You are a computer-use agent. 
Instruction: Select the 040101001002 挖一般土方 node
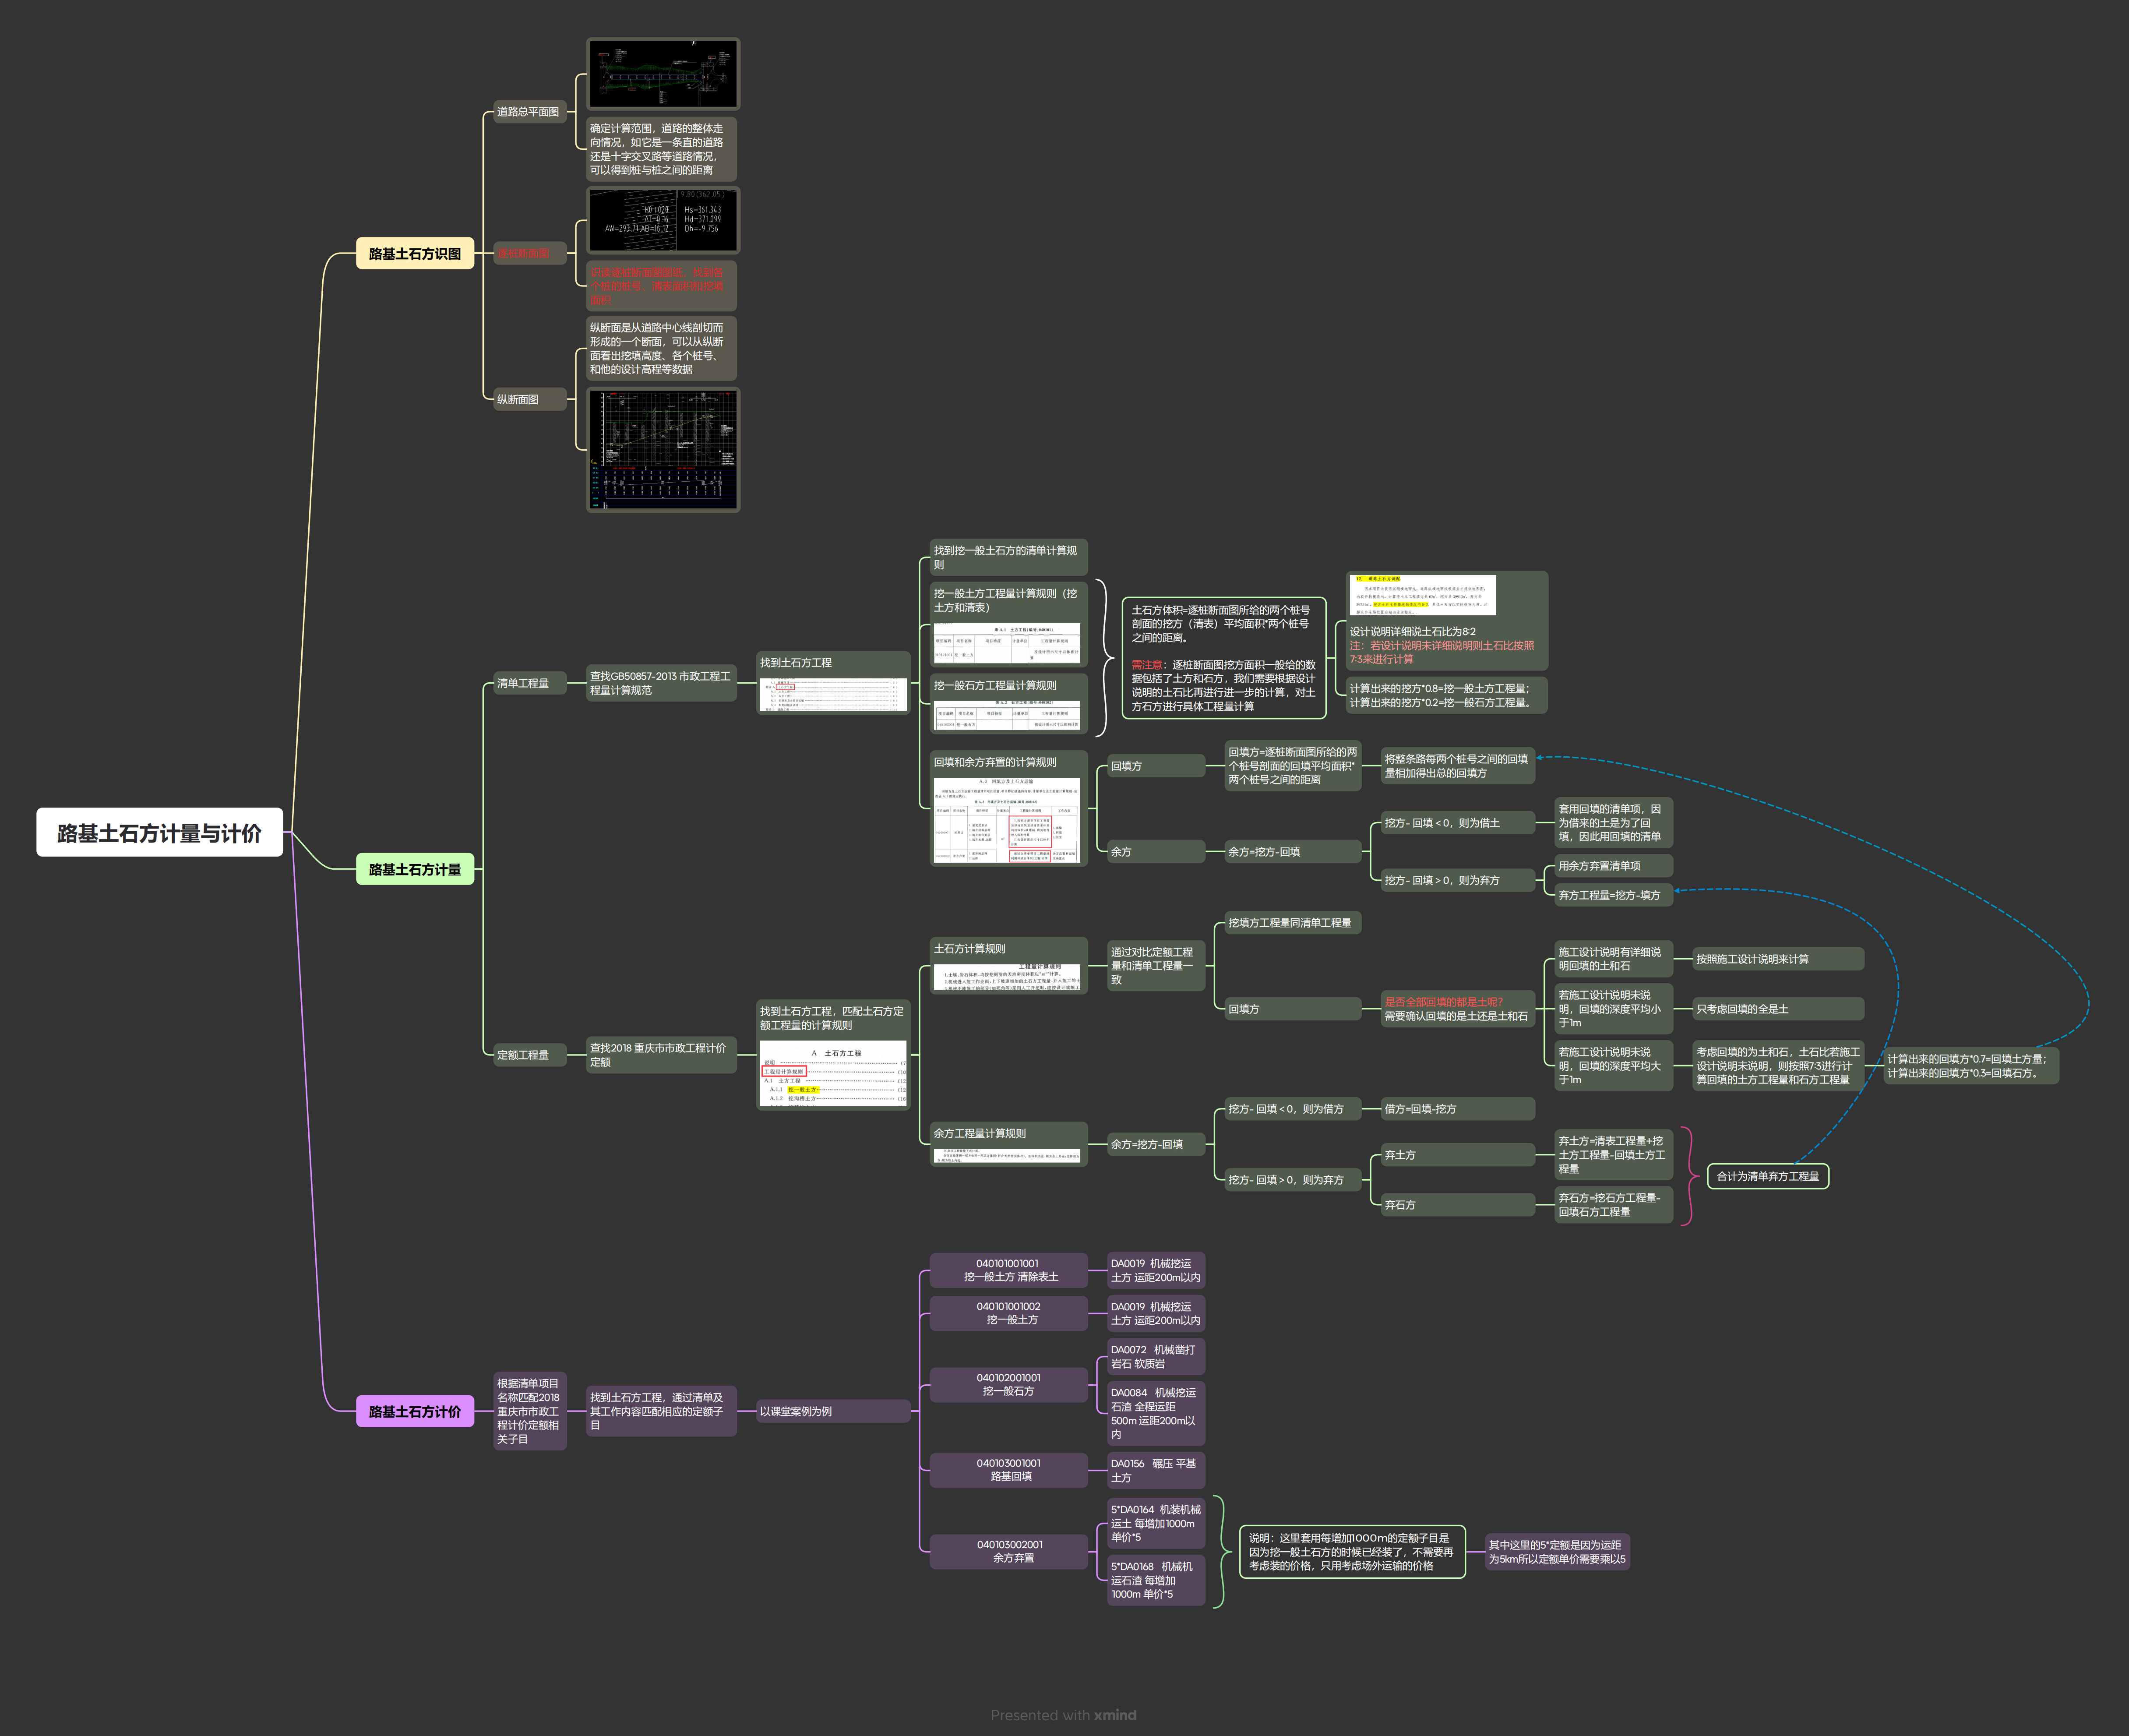pyautogui.click(x=1008, y=1313)
